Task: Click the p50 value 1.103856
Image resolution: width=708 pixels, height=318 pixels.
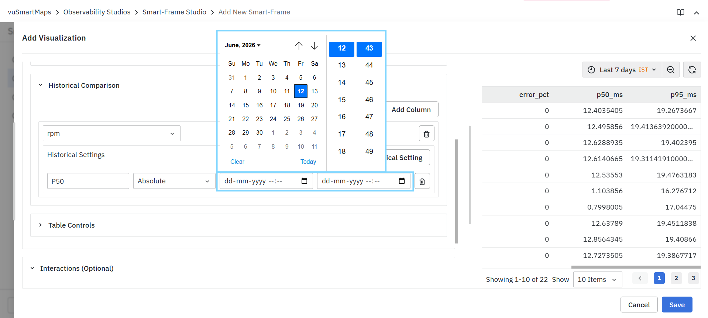Action: click(607, 191)
